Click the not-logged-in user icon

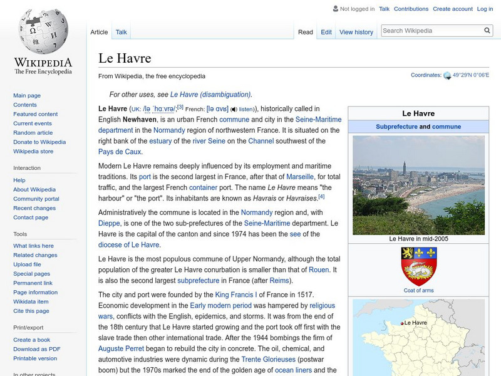pyautogui.click(x=336, y=9)
